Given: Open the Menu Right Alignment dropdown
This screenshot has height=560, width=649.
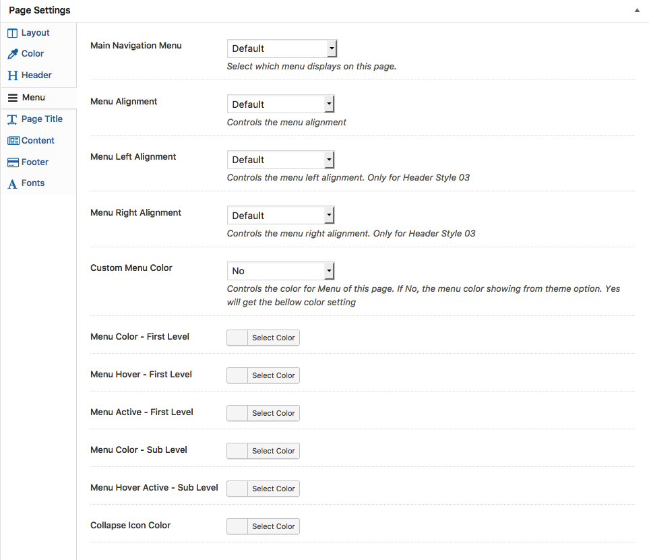Looking at the screenshot, I should tap(280, 216).
